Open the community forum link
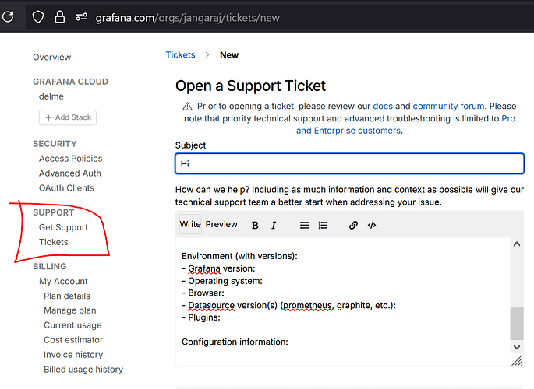 (448, 106)
